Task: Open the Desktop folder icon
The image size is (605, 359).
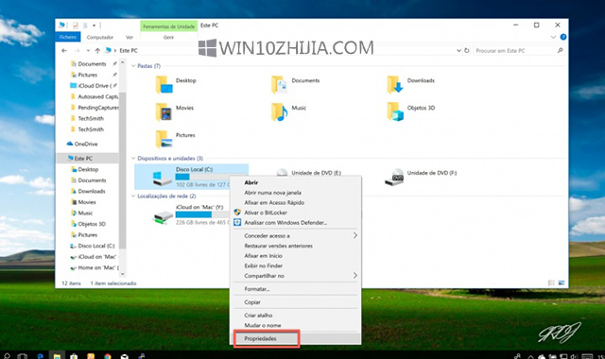Action: 164,84
